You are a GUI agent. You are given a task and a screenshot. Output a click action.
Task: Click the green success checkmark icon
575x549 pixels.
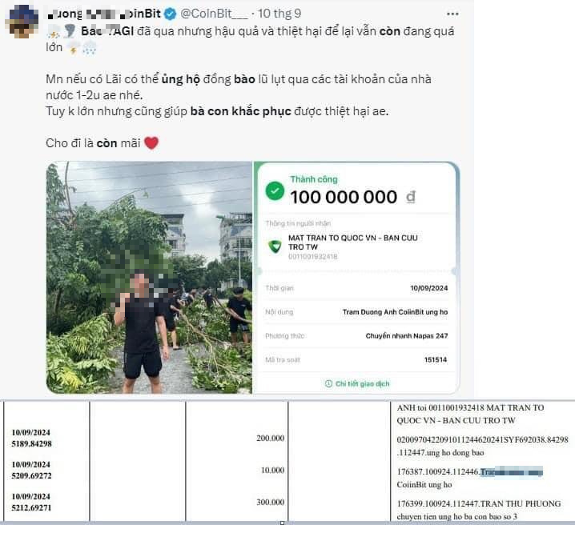[x=275, y=191]
